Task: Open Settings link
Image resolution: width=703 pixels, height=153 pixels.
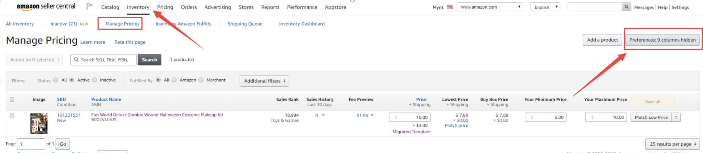Action: coord(680,7)
